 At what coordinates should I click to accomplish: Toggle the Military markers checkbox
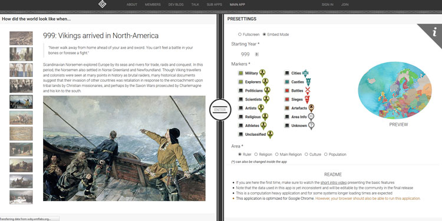click(240, 73)
